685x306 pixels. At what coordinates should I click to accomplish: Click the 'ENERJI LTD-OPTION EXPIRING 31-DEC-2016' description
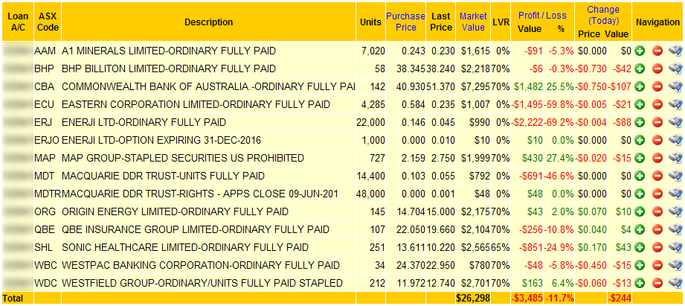coord(161,140)
